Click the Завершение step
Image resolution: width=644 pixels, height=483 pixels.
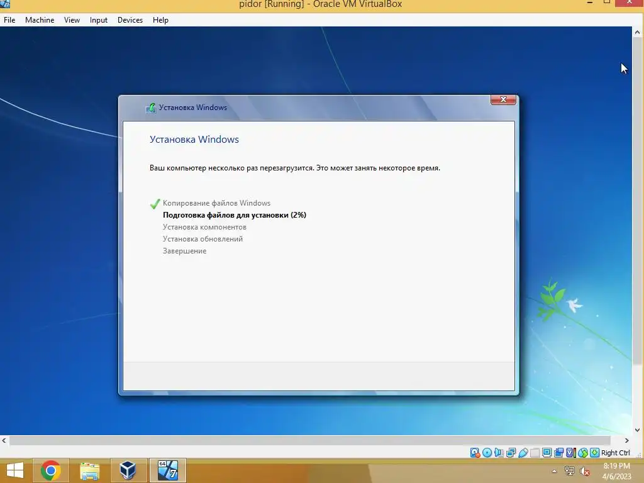click(184, 251)
